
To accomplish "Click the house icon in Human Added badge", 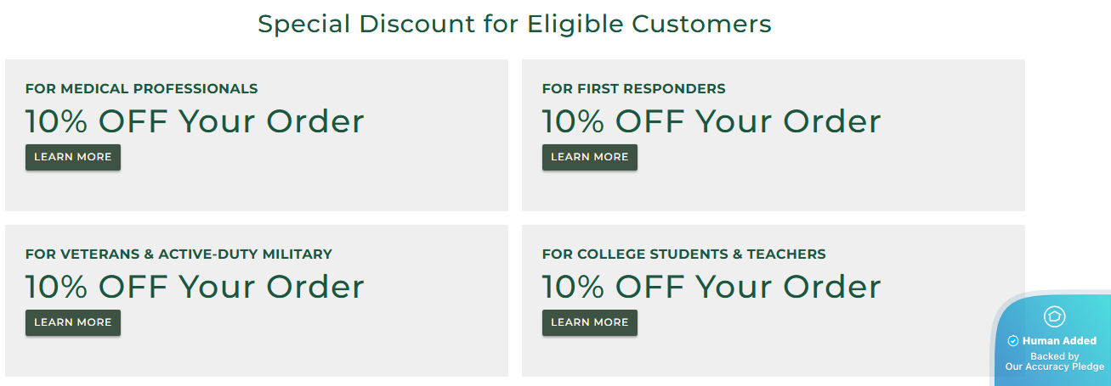I will coord(1054,316).
